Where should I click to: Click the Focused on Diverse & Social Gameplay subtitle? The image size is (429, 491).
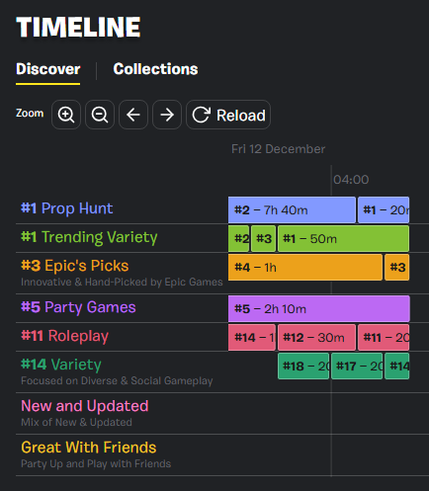(x=117, y=381)
